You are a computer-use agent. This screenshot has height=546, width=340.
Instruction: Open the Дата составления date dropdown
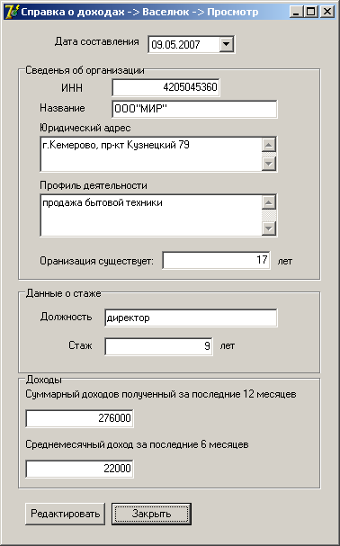pos(227,44)
